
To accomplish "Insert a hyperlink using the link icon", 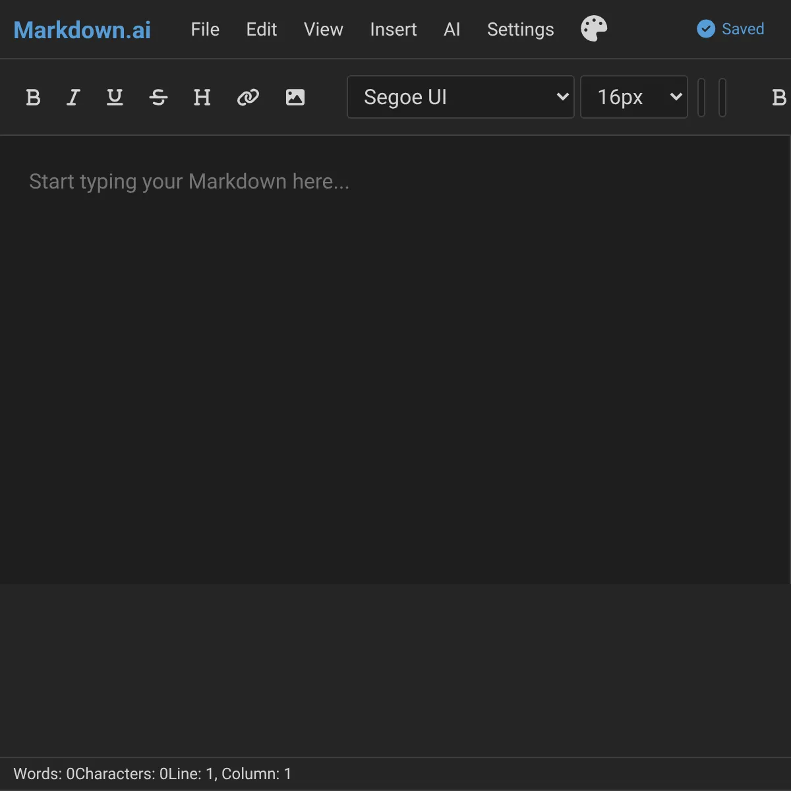I will click(249, 97).
